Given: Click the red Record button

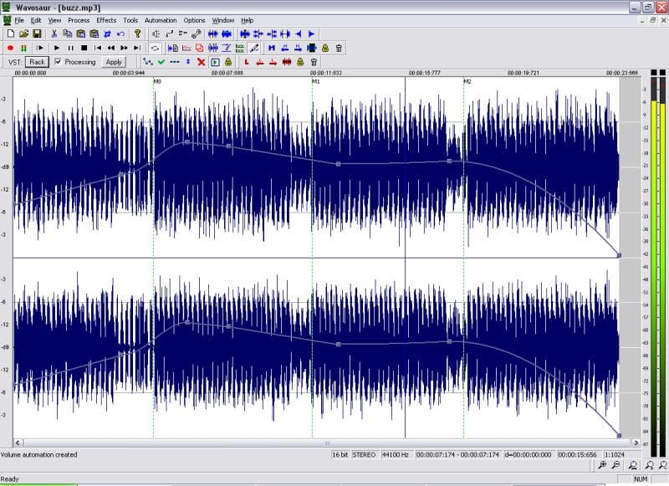Looking at the screenshot, I should [x=10, y=49].
